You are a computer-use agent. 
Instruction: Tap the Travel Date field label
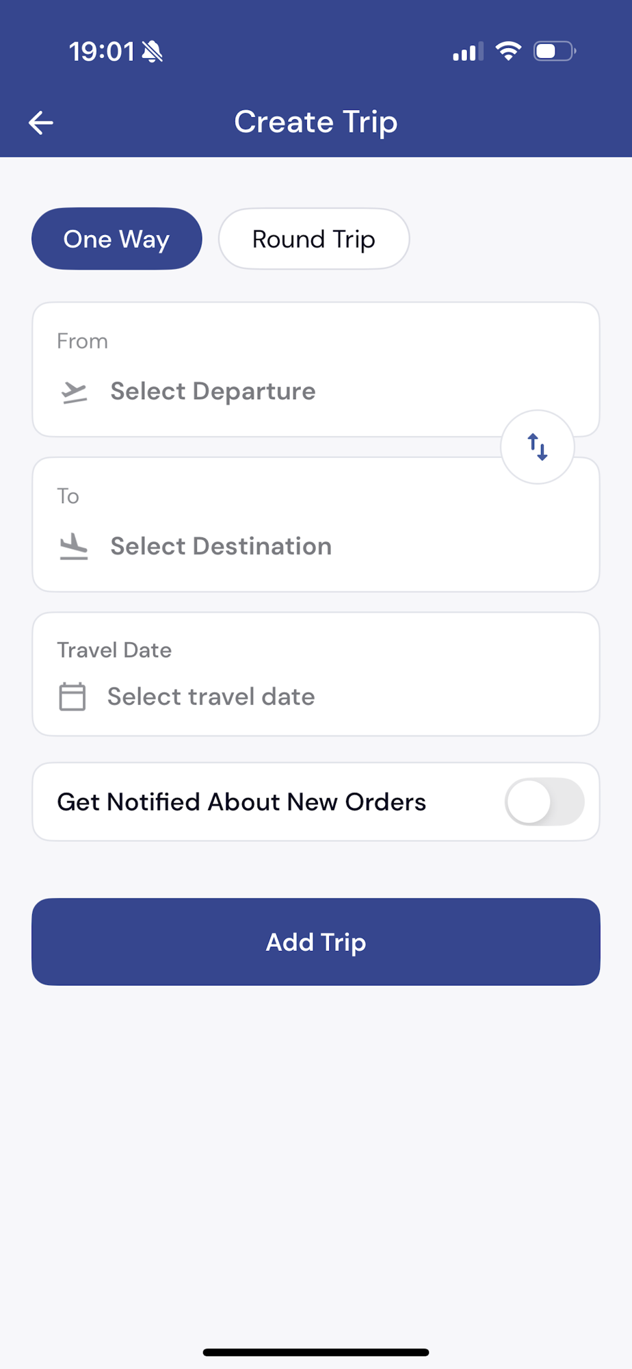114,650
